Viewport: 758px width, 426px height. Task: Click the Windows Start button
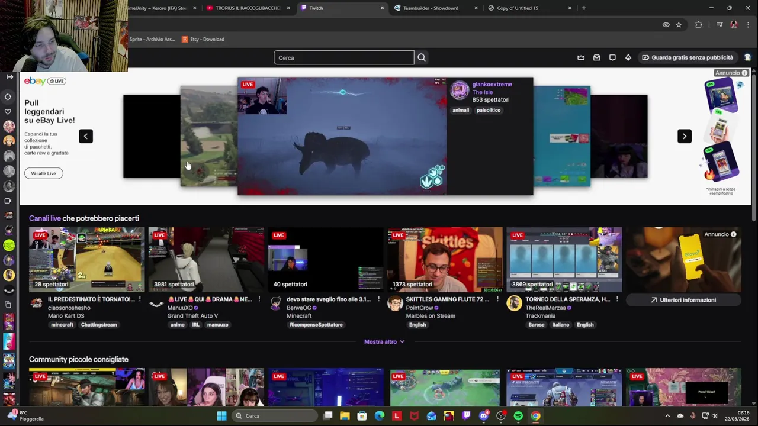[221, 416]
